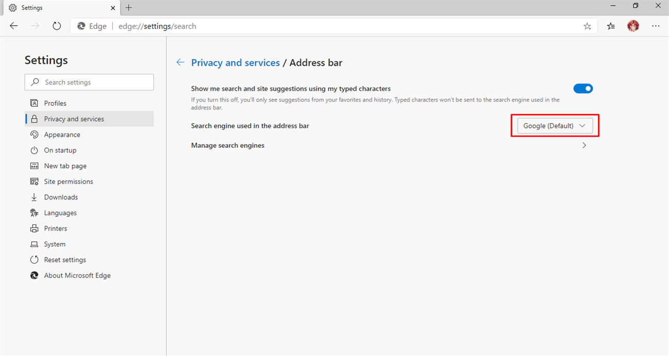The width and height of the screenshot is (669, 356).
Task: Refresh the page with reload icon
Action: [57, 26]
